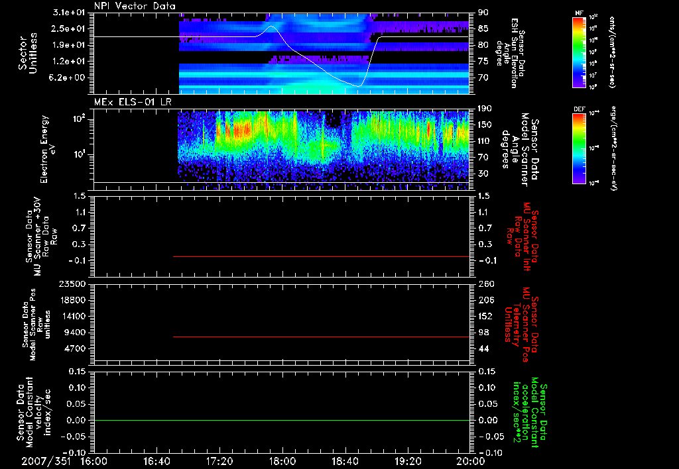679x469 pixels.
Task: Click the '85' sun elevation tick label
Action: tap(483, 28)
